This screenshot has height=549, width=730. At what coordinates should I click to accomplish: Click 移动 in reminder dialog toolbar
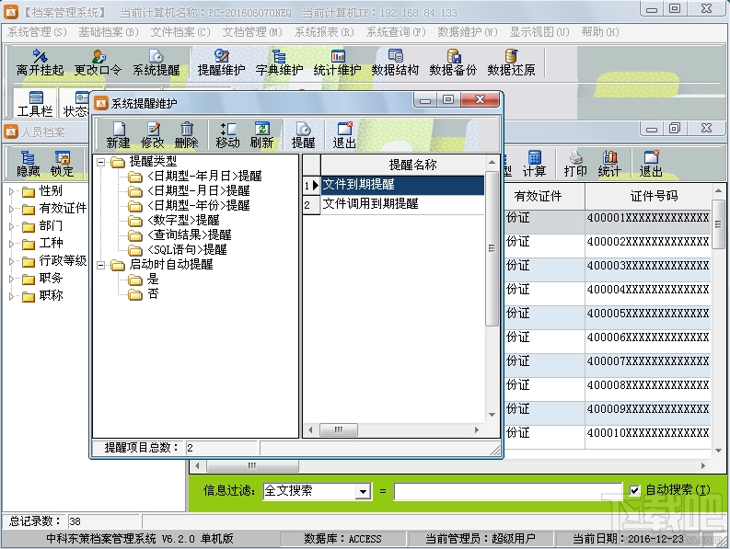pyautogui.click(x=227, y=135)
